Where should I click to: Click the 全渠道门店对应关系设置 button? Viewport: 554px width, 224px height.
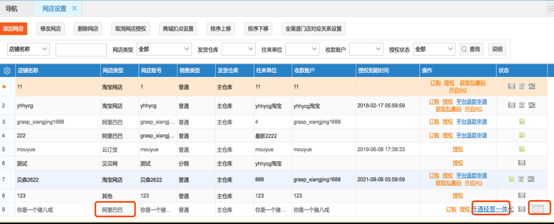point(313,29)
